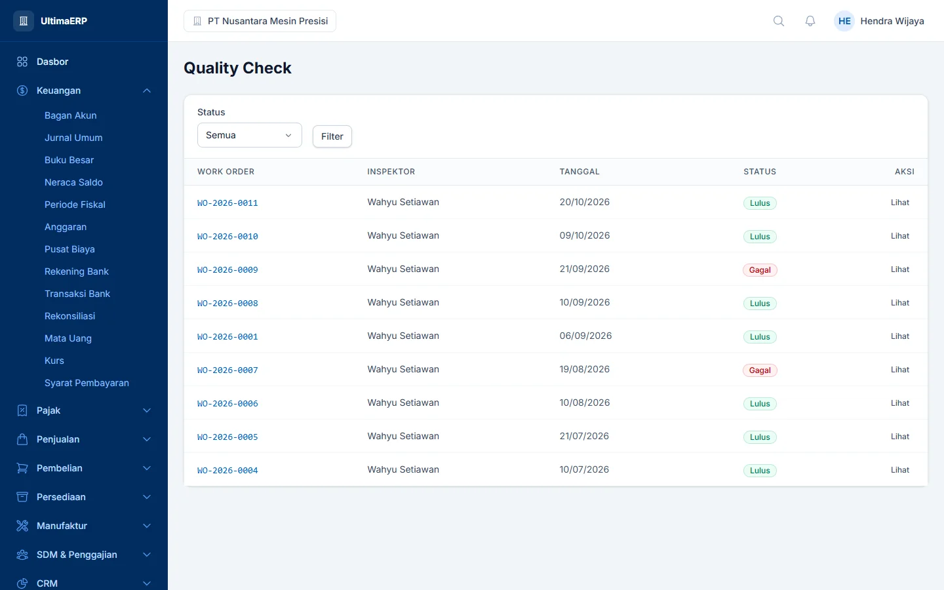Click the HE user avatar
The image size is (944, 590).
click(x=844, y=21)
